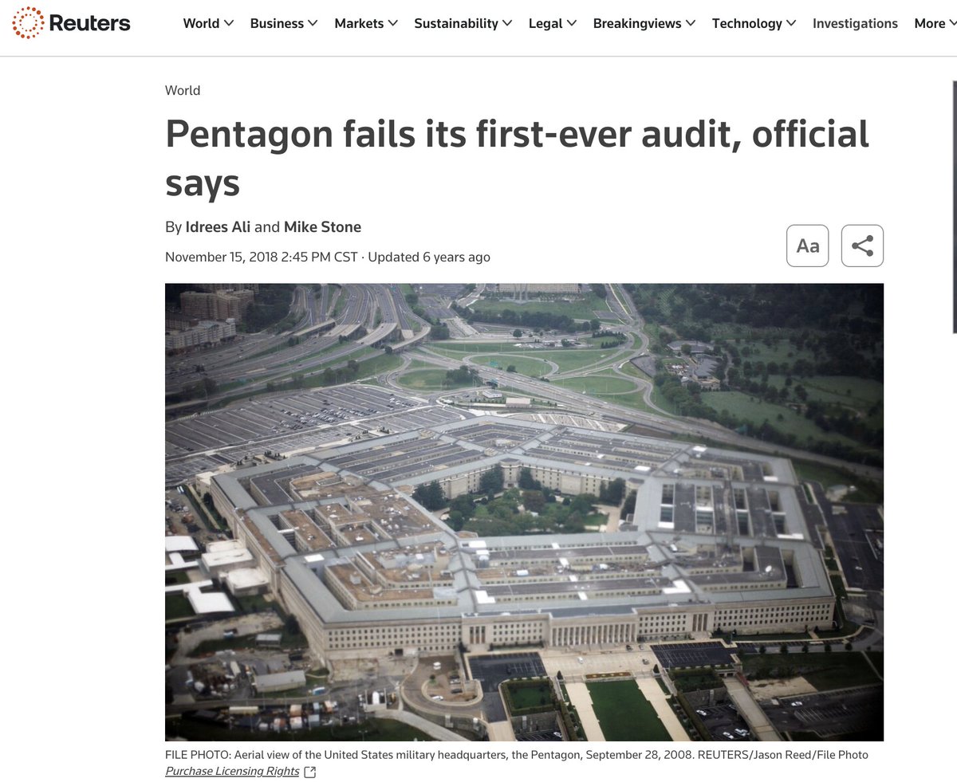The height and width of the screenshot is (782, 957).
Task: Go to Investigations section
Action: click(855, 24)
